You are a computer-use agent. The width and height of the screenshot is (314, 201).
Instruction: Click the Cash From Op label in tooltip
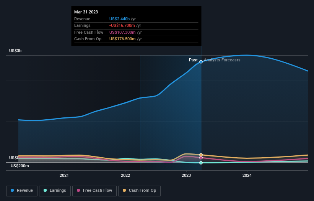point(88,39)
